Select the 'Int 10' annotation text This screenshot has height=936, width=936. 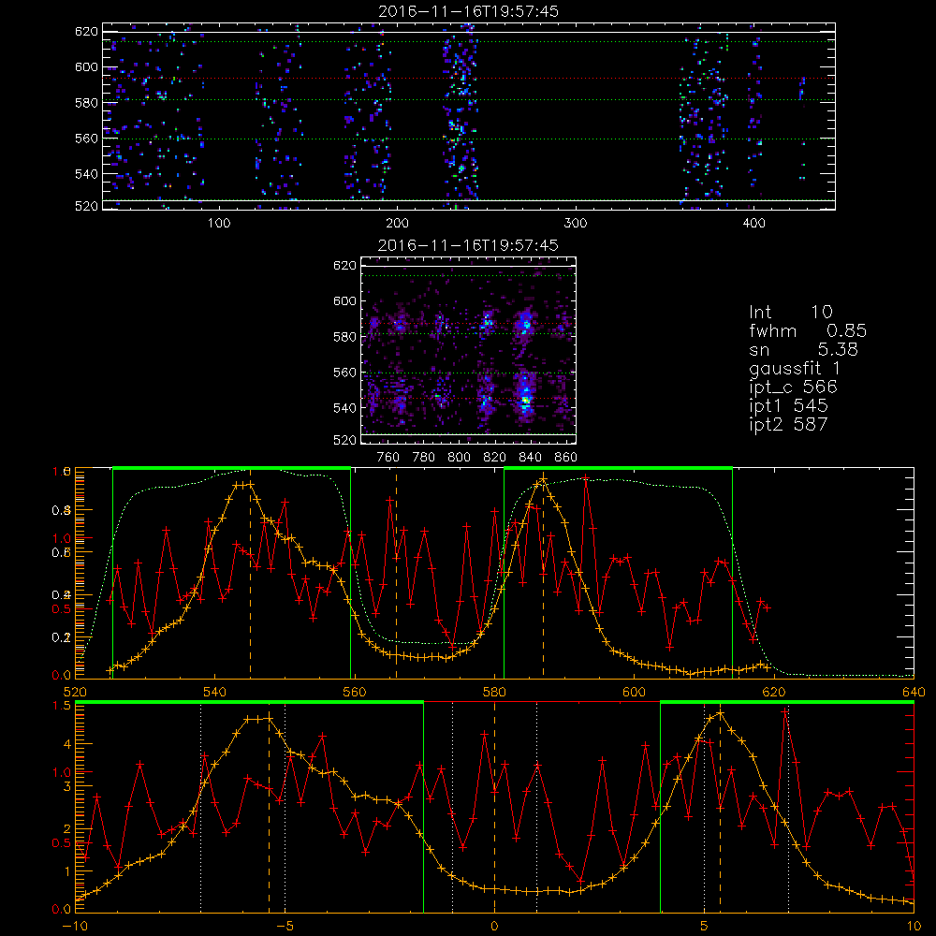tap(790, 312)
